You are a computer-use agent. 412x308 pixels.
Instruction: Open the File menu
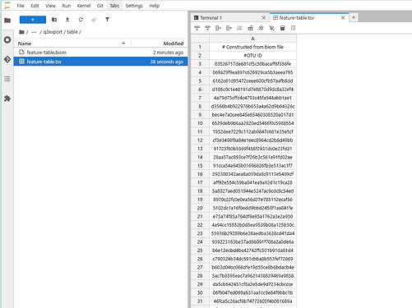click(x=21, y=6)
